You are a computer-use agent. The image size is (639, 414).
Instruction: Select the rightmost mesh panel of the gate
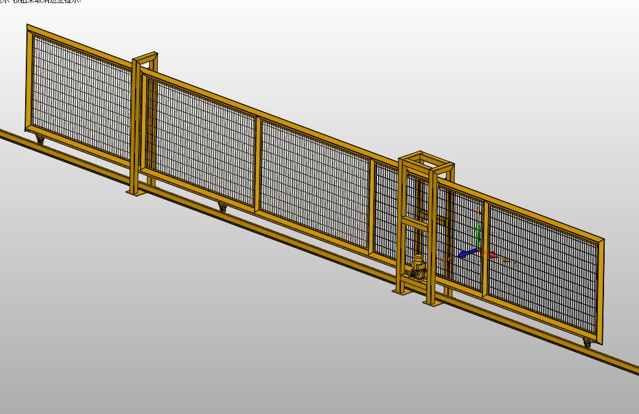pos(543,268)
